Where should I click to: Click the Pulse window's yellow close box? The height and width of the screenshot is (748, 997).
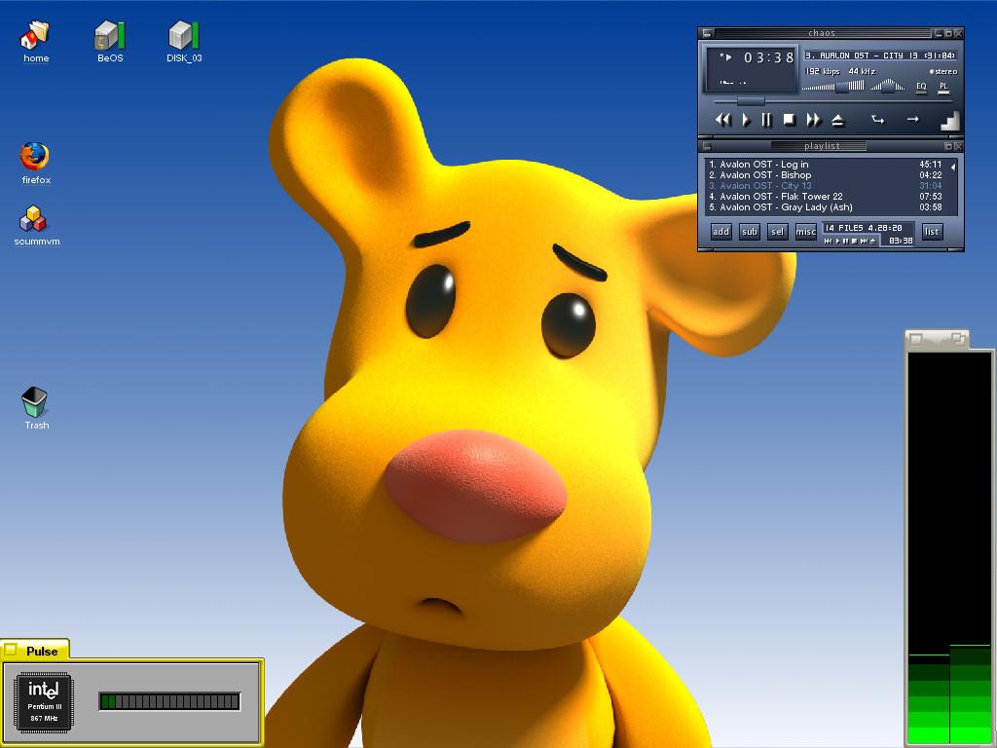10,650
